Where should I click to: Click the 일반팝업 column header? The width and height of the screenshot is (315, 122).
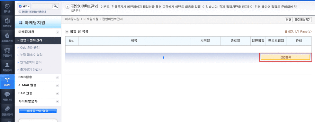click(258, 41)
